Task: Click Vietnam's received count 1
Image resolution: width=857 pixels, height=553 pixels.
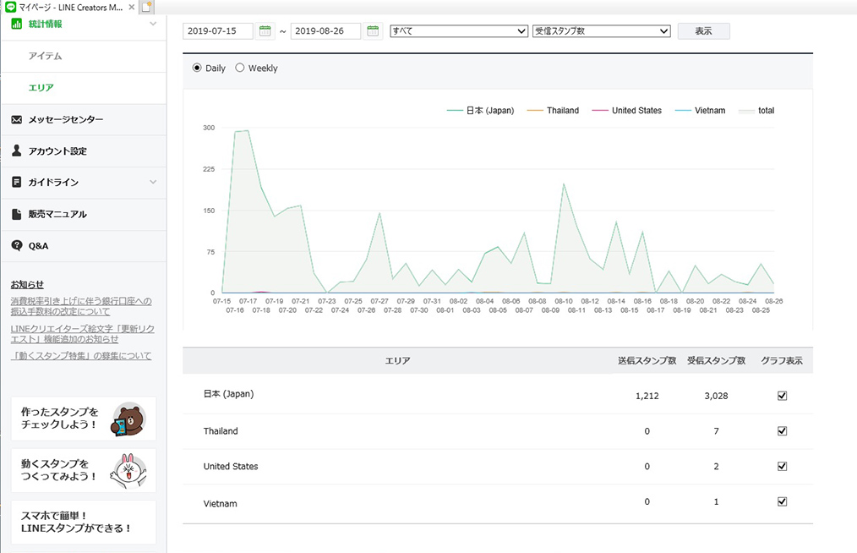Action: pos(716,501)
